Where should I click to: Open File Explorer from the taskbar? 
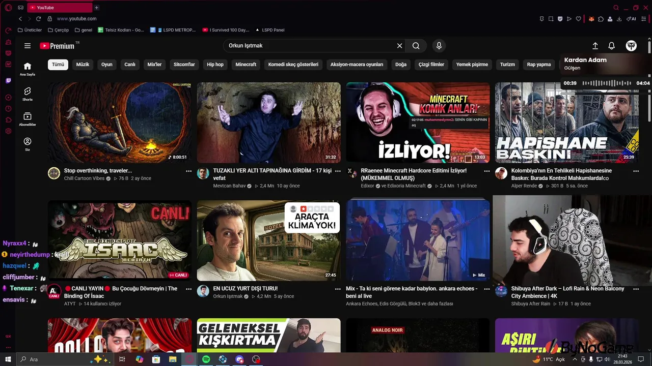173,359
